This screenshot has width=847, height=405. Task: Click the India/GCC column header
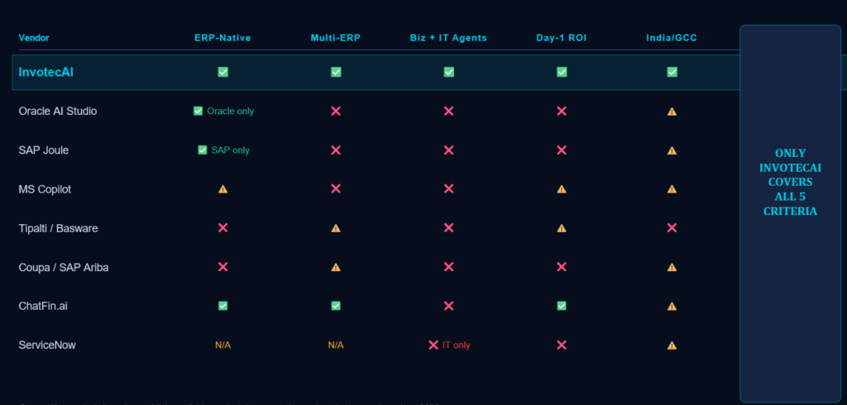[x=672, y=38]
